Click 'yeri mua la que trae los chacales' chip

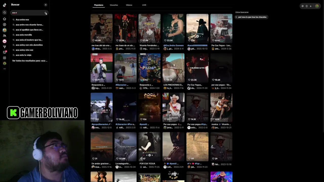[251, 17]
